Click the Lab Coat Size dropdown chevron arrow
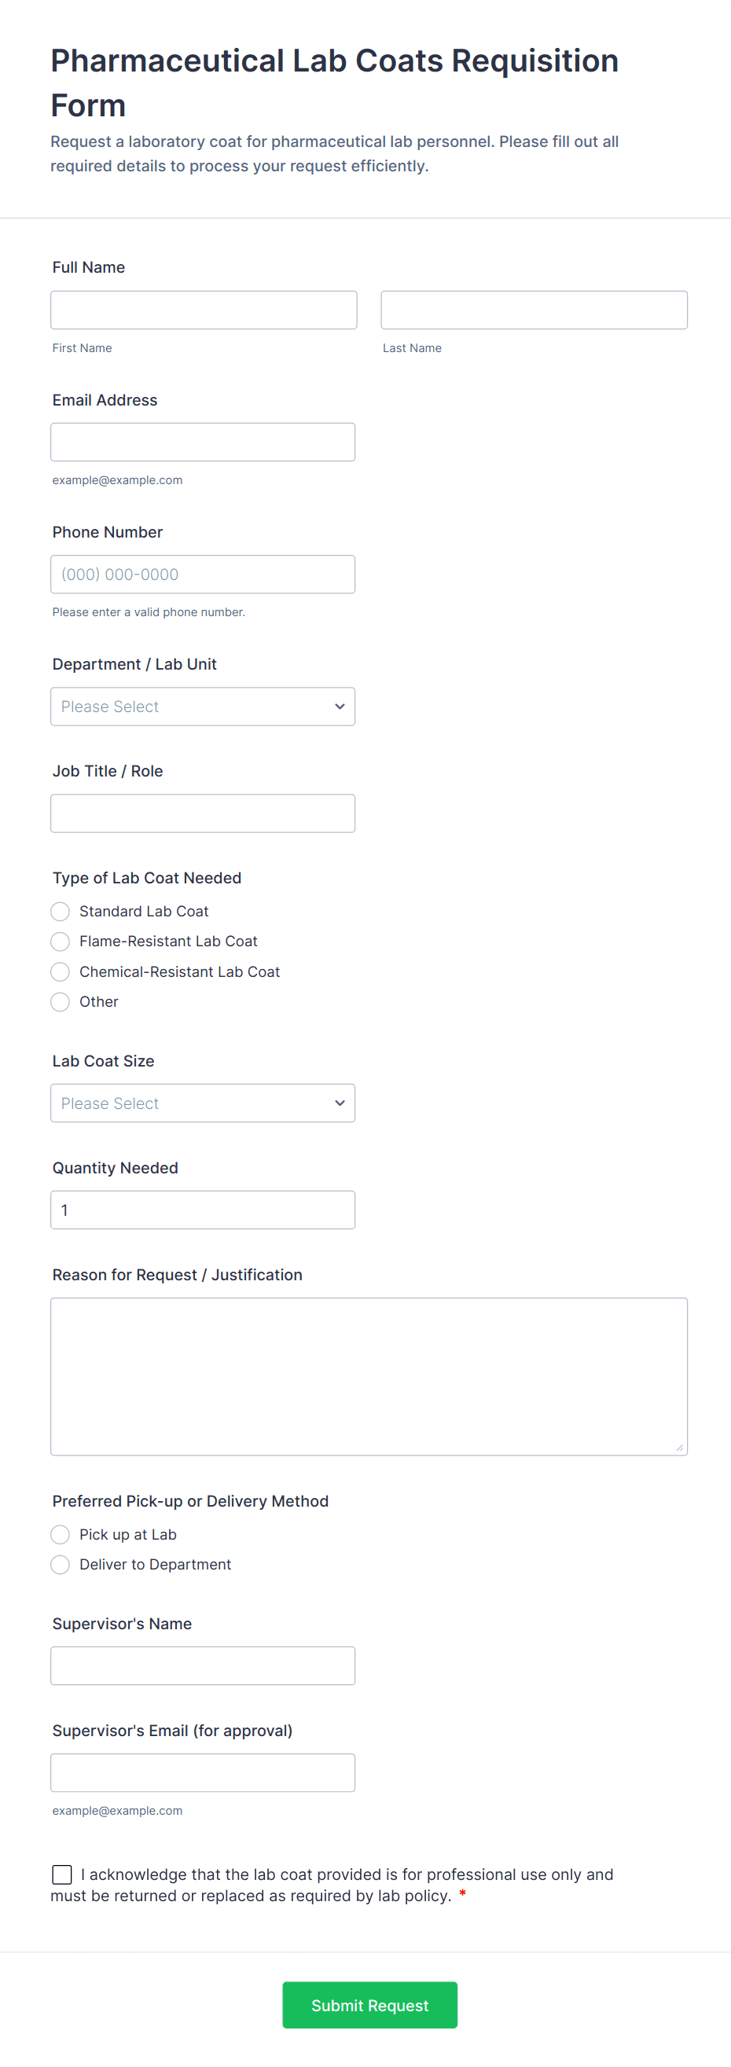Image resolution: width=731 pixels, height=2067 pixels. tap(340, 1103)
